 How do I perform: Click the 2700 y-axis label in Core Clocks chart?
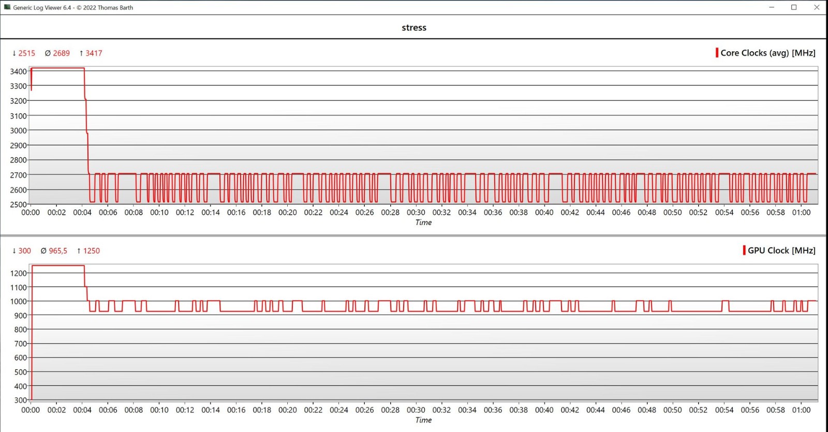(x=18, y=175)
